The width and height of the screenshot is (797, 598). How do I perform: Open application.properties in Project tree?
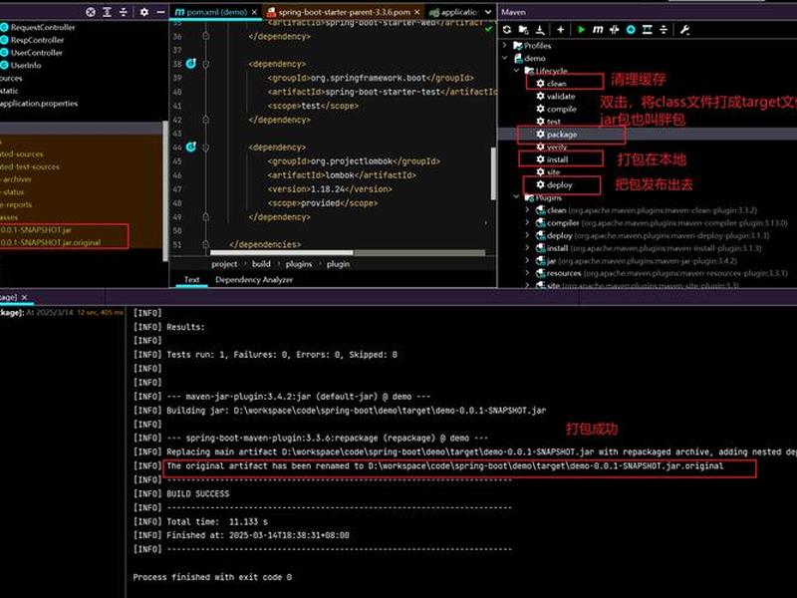point(39,104)
